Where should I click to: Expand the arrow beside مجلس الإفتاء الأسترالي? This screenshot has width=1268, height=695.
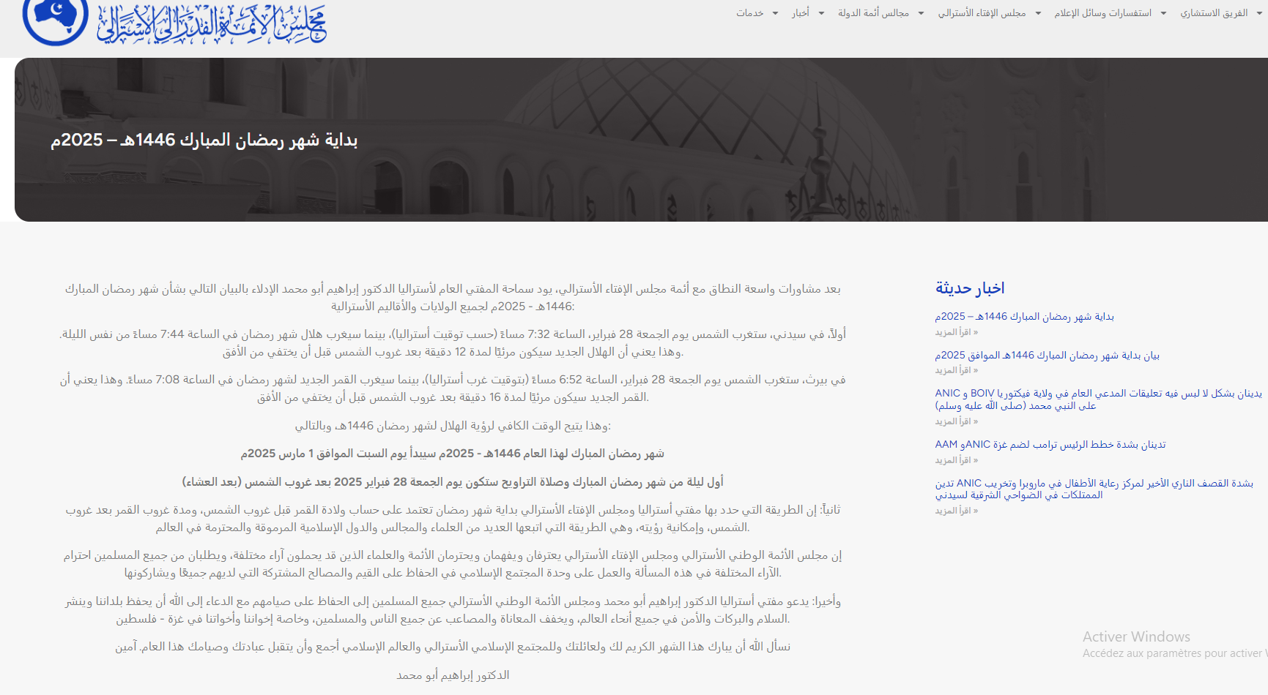tap(1038, 13)
